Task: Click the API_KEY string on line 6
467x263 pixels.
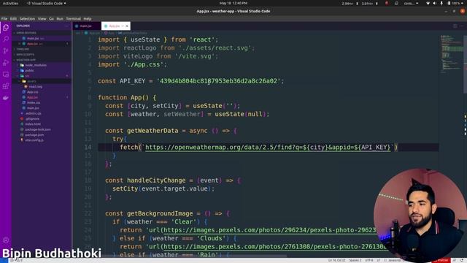Action: point(218,81)
